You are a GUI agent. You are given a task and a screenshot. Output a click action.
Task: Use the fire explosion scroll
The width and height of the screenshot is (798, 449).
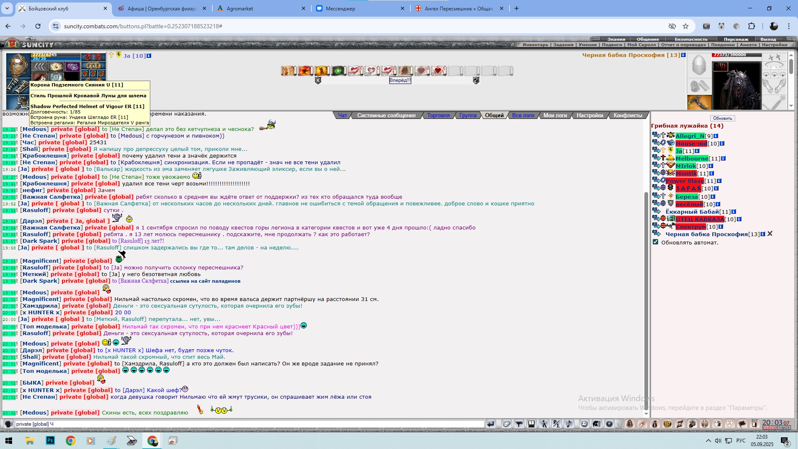tap(305, 71)
